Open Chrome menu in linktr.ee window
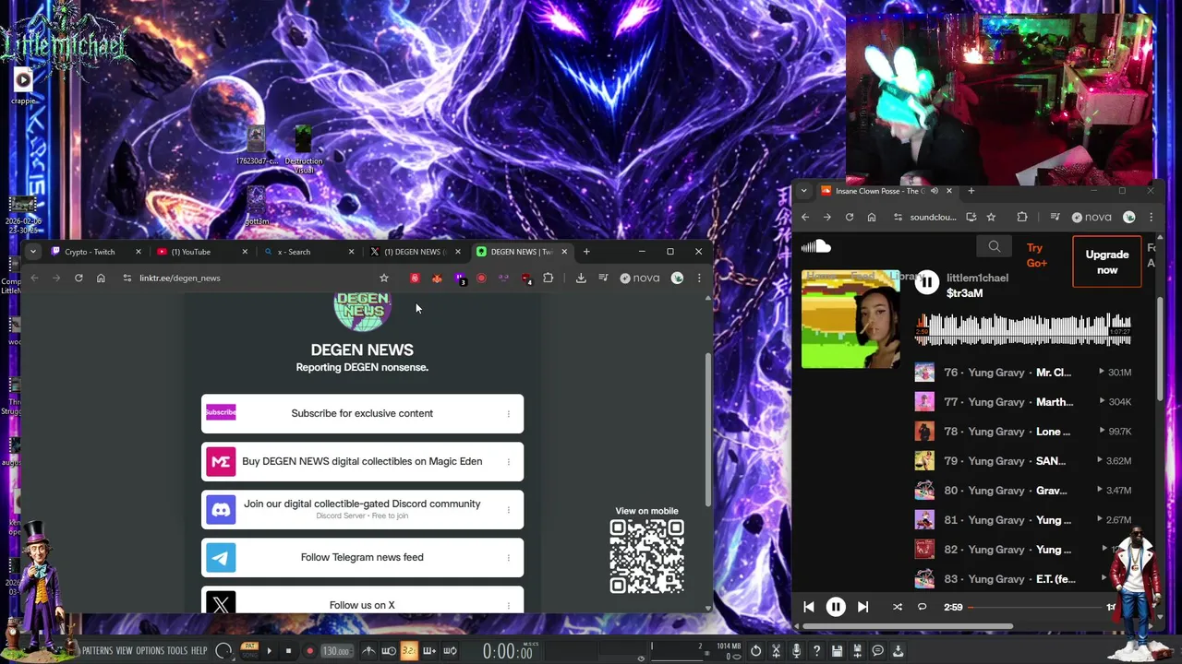The image size is (1182, 664). (x=699, y=278)
